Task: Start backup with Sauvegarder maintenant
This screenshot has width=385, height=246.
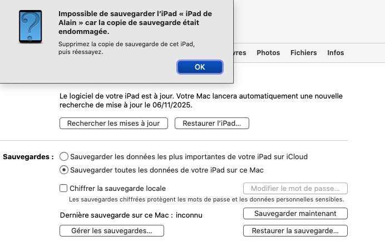Action: tap(295, 214)
